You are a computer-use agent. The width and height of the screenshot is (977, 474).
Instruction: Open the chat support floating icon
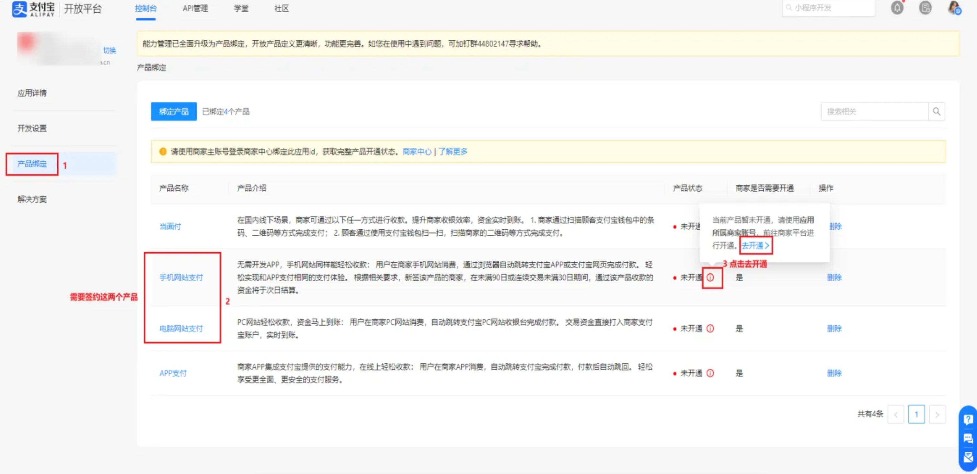968,439
